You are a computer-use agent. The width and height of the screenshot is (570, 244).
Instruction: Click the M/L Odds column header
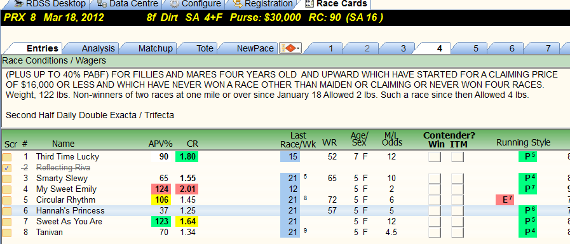coord(392,139)
